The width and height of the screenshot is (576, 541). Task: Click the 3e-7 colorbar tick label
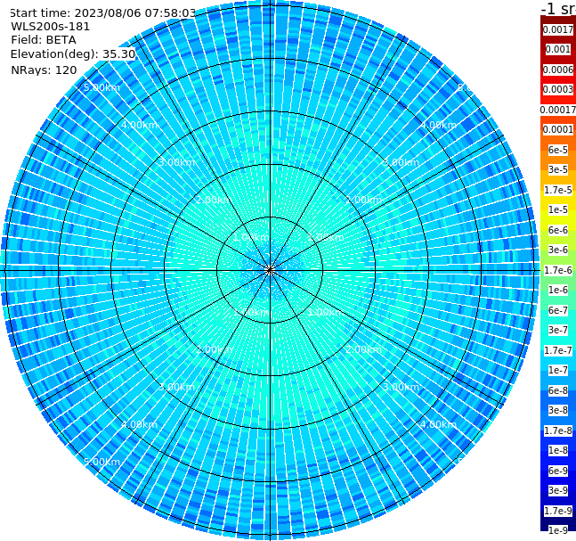558,330
